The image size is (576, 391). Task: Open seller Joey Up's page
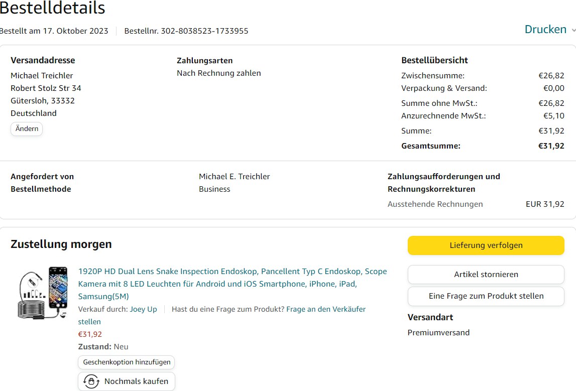pos(144,309)
